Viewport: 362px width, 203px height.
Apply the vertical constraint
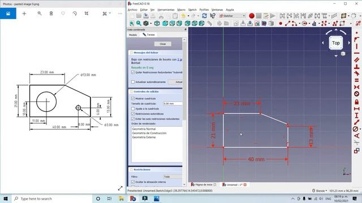tap(357, 46)
